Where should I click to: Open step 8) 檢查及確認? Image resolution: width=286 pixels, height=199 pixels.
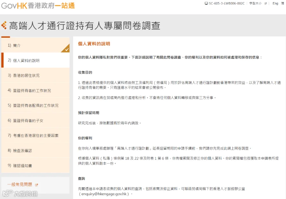pos(35,151)
